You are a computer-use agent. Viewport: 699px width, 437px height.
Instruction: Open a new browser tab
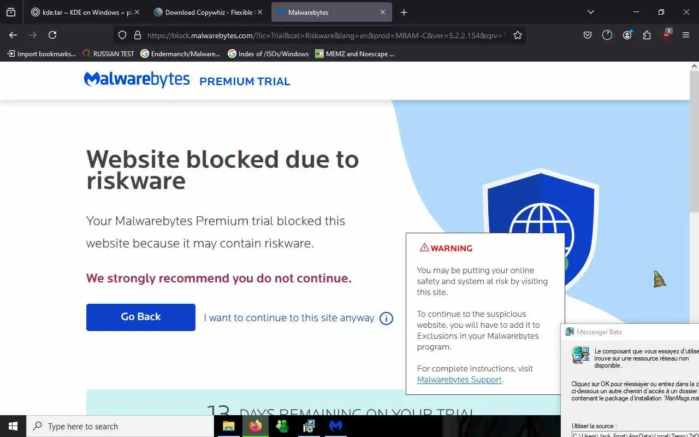404,12
